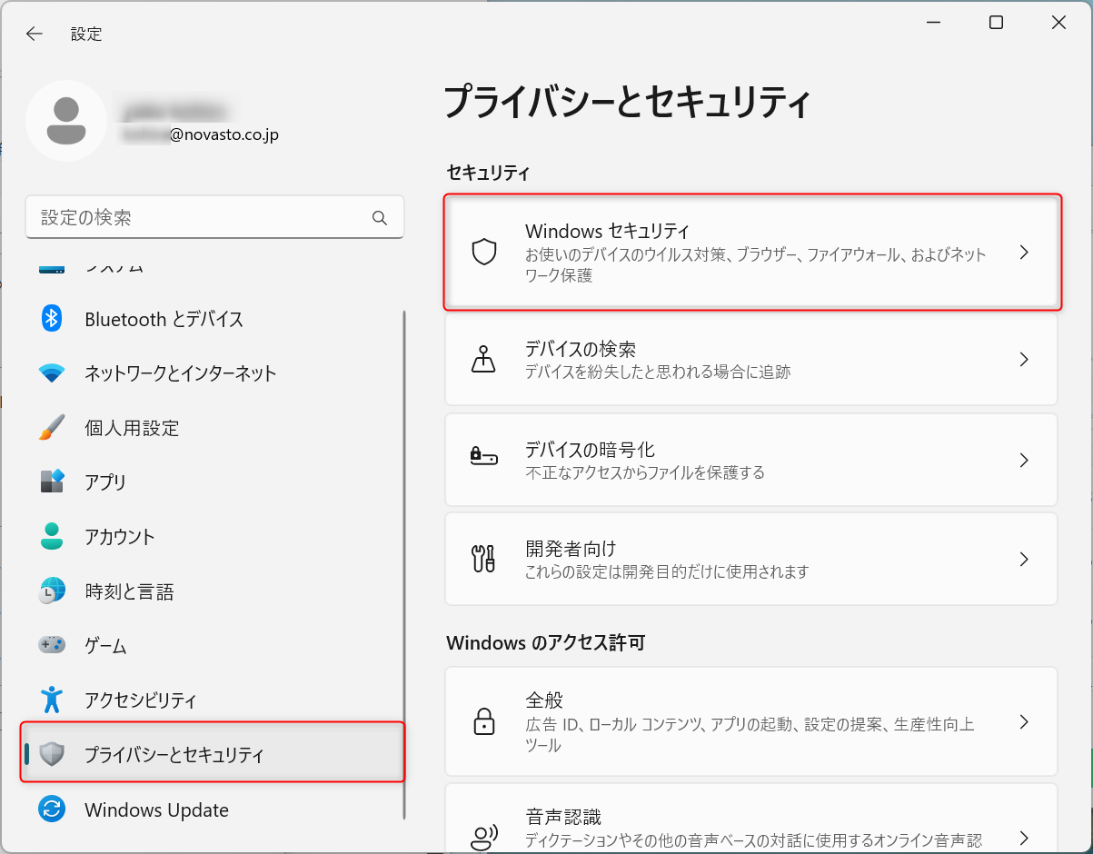The image size is (1093, 854).
Task: Select 個人用設定 in sidebar
Action: (213, 428)
